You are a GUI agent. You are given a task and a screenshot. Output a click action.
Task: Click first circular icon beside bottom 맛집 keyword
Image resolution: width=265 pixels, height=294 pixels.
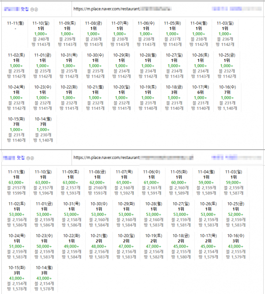coord(28,157)
